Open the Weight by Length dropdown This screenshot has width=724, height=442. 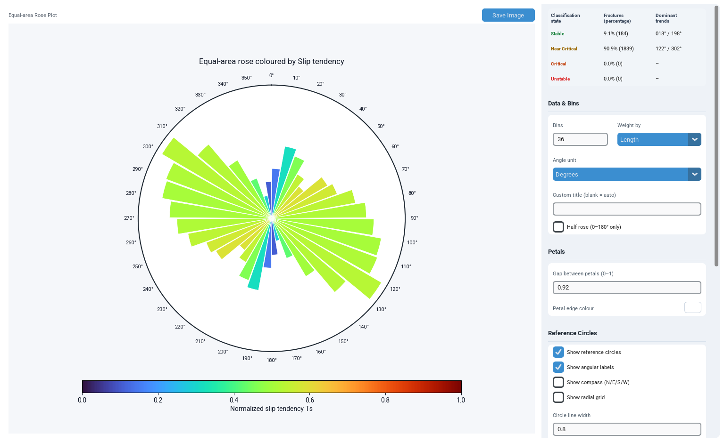[659, 139]
